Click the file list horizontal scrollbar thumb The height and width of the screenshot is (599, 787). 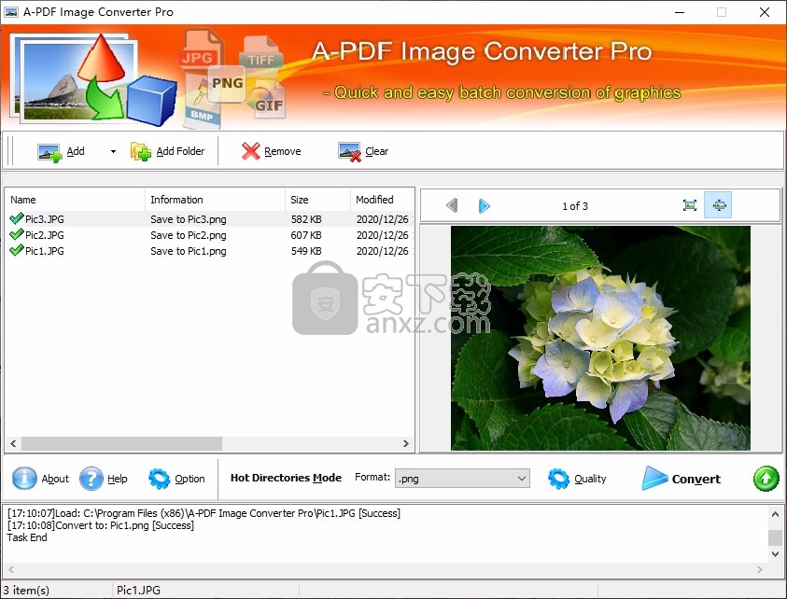tap(122, 443)
